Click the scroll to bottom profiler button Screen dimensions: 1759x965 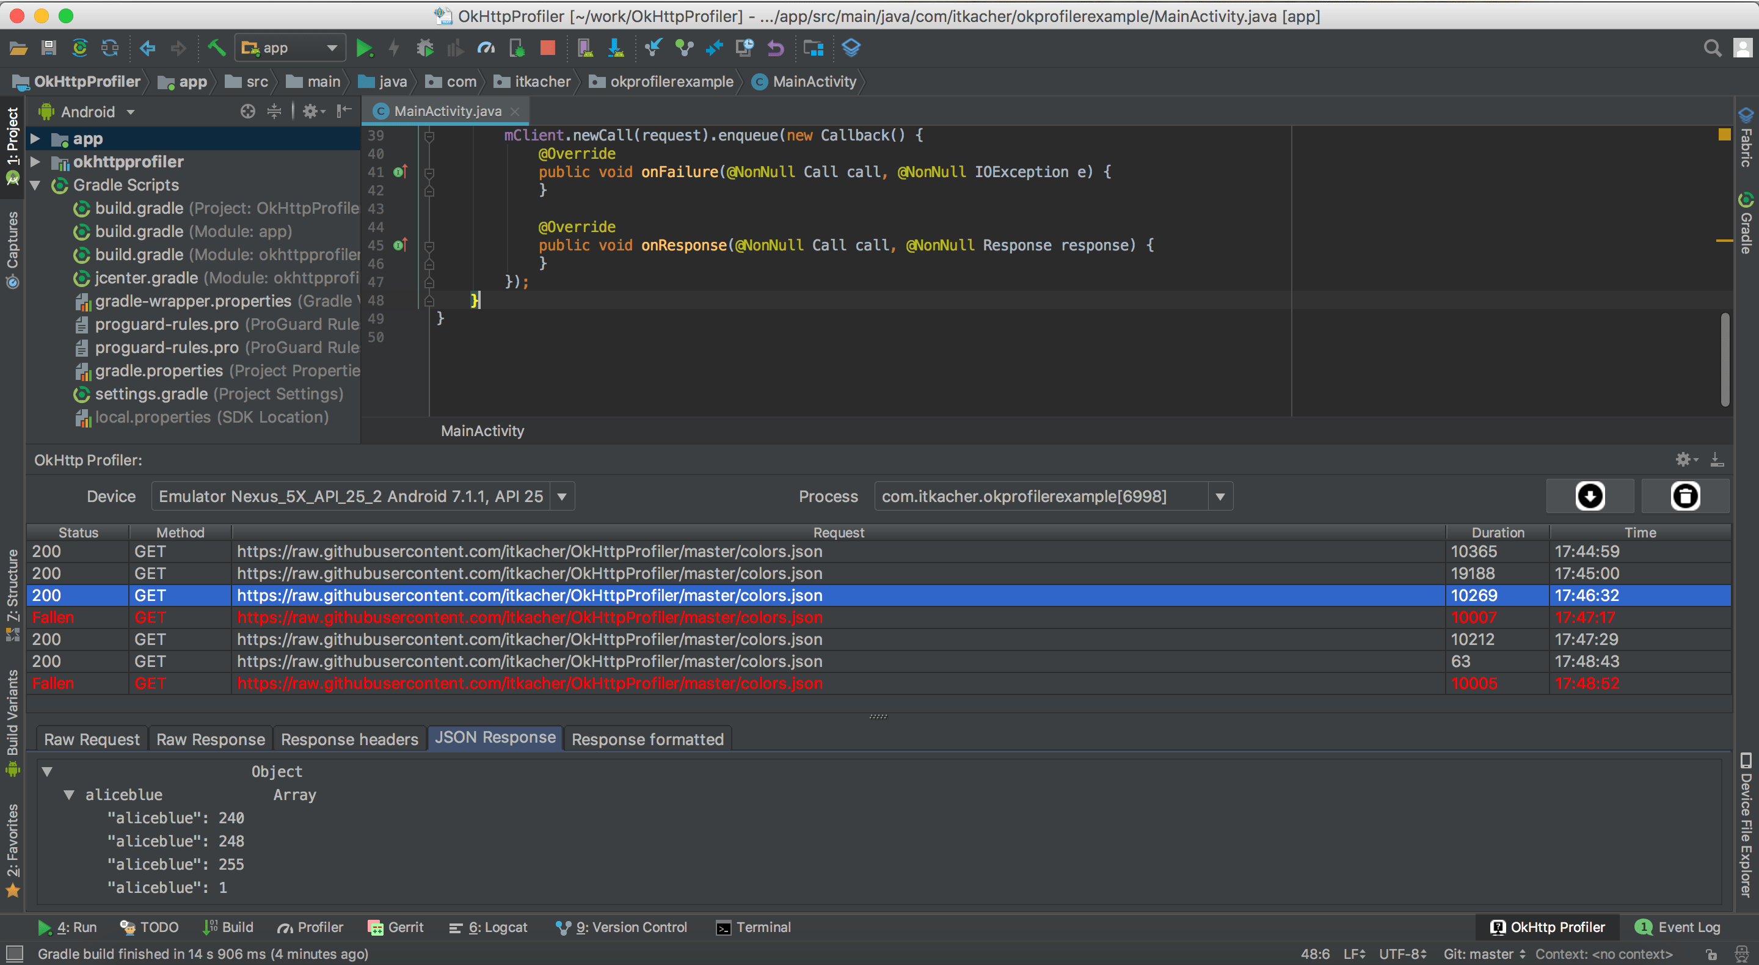click(x=1590, y=496)
